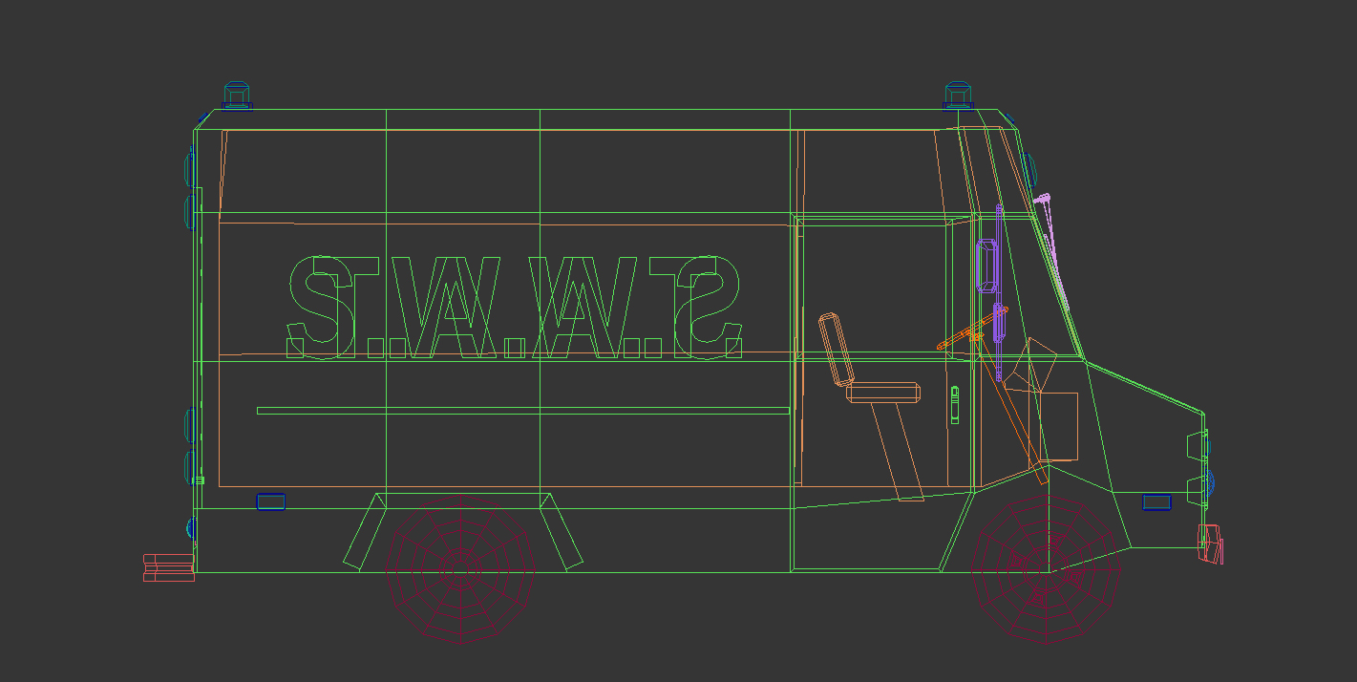Pick the rear roof beacon light
This screenshot has width=1357, height=682.
coord(237,96)
